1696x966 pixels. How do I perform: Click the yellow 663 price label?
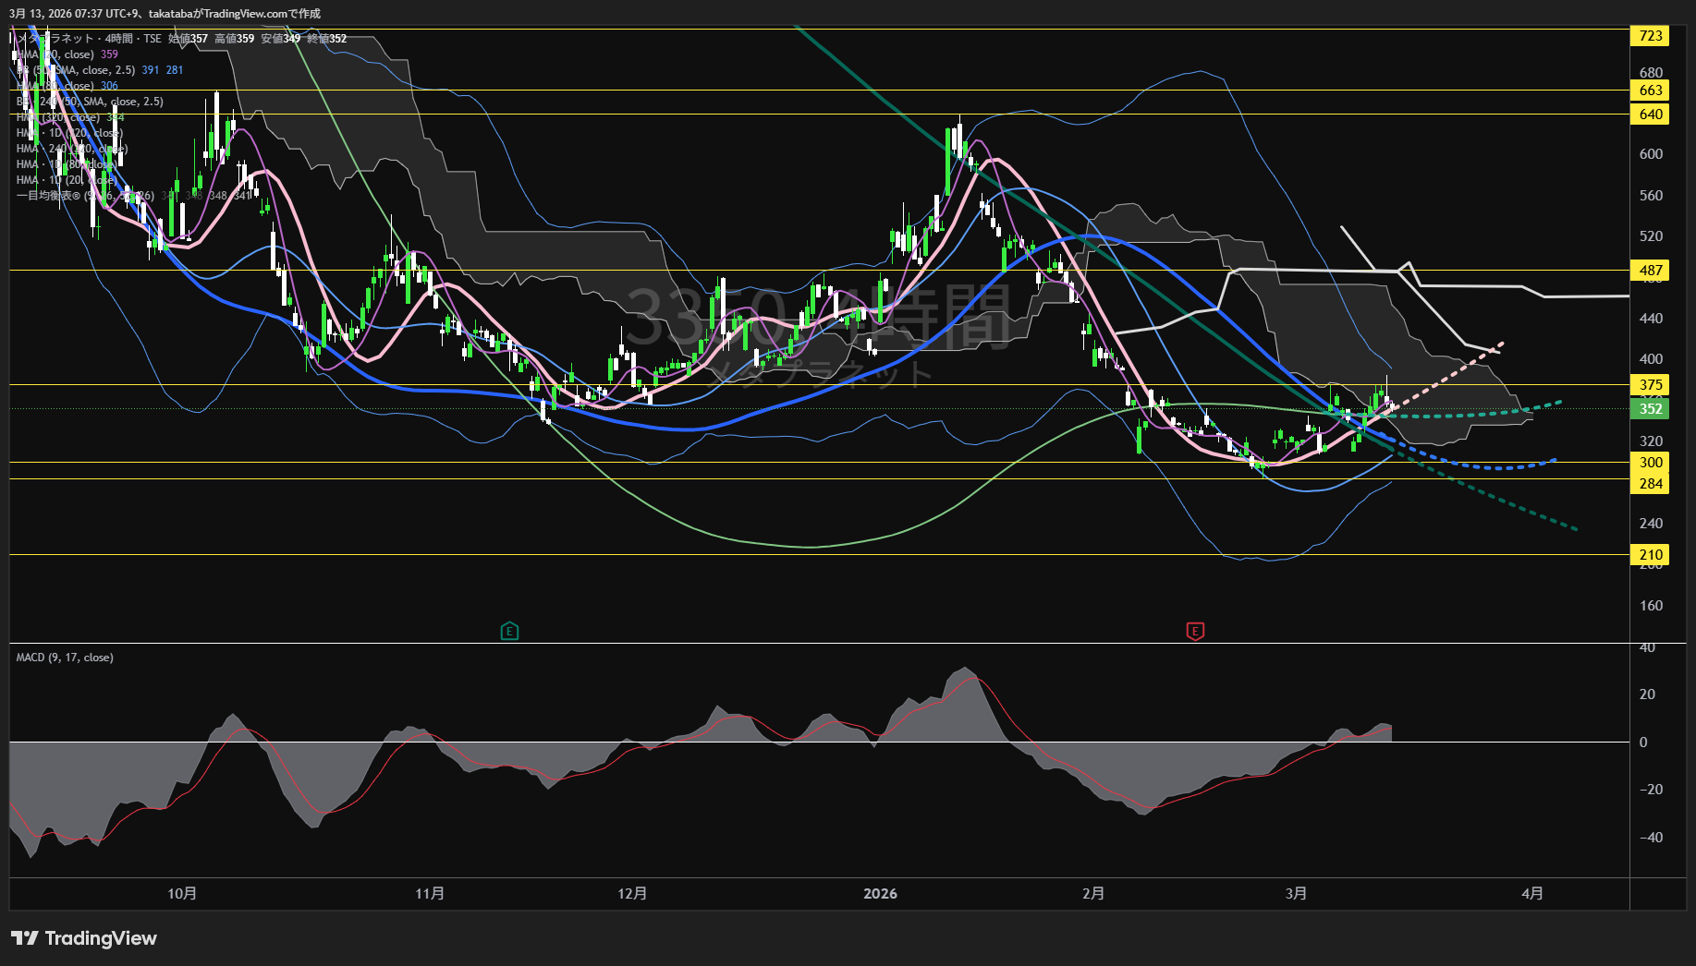tap(1651, 91)
